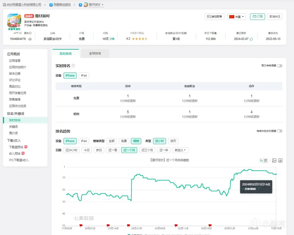
Task: Choose the 近一周 date range
Action: point(113,150)
